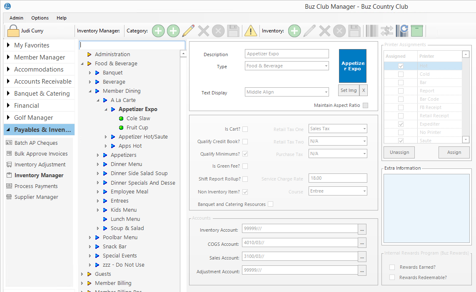Click the blue Appetizer Expo image tile
The image size is (476, 292).
(353, 66)
